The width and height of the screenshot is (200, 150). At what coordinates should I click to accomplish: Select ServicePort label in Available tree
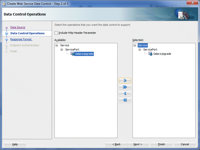tap(72, 49)
